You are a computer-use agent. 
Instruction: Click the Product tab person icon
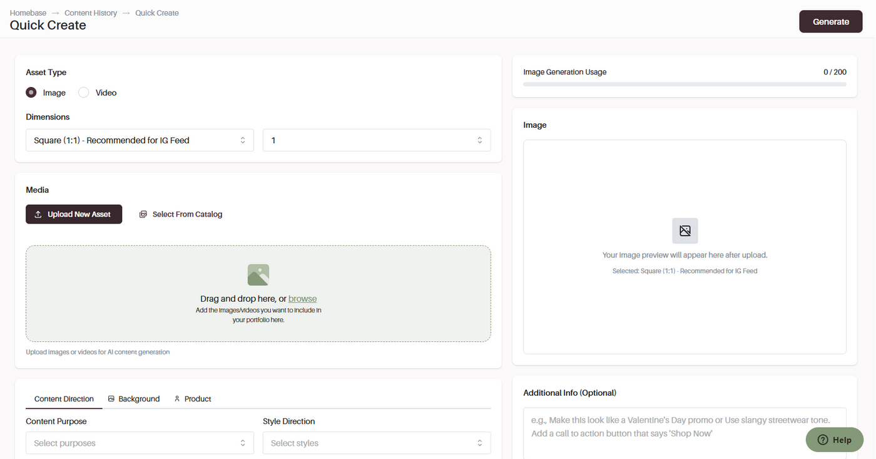coord(177,399)
